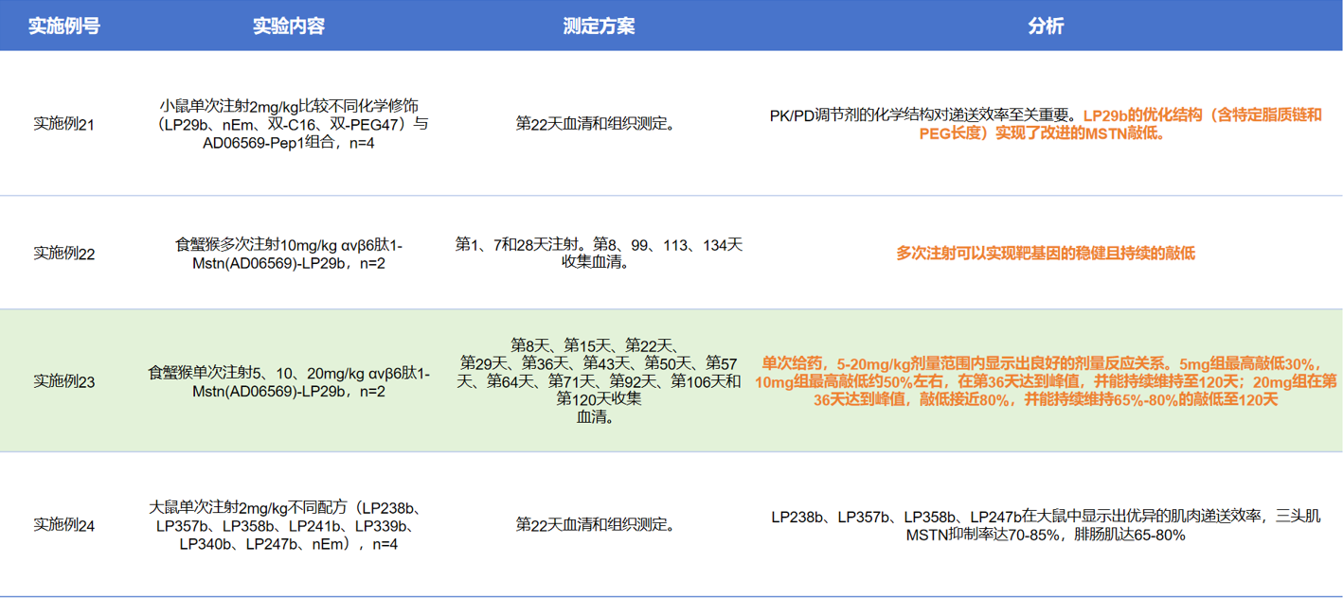Select the 分析 column header

(1046, 26)
